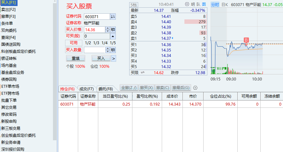
Task: Select the 1/3 position fraction
Action: point(96,43)
